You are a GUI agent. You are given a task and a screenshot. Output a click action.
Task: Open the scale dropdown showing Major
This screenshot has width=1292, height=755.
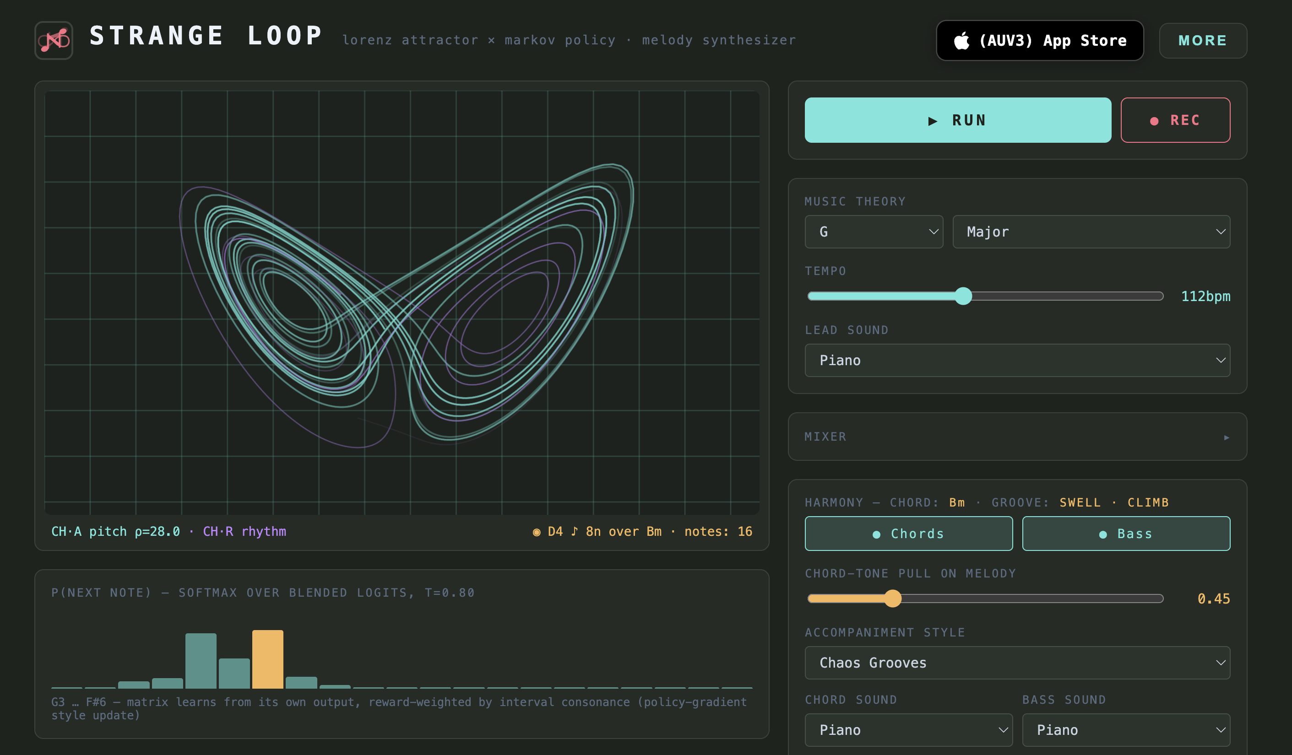[x=1091, y=232]
